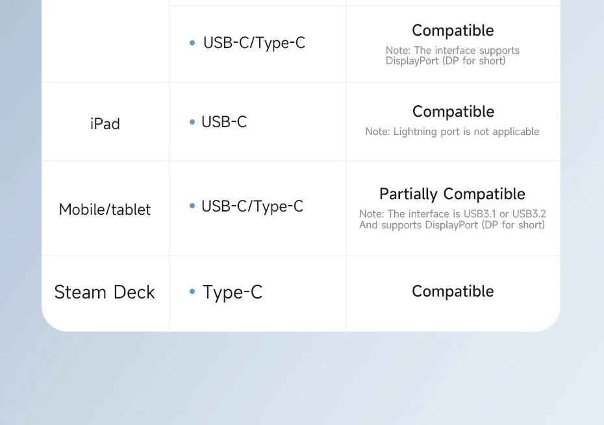Click USB-C/Type-C text in the topmost row
This screenshot has width=604, height=425.
click(x=254, y=43)
